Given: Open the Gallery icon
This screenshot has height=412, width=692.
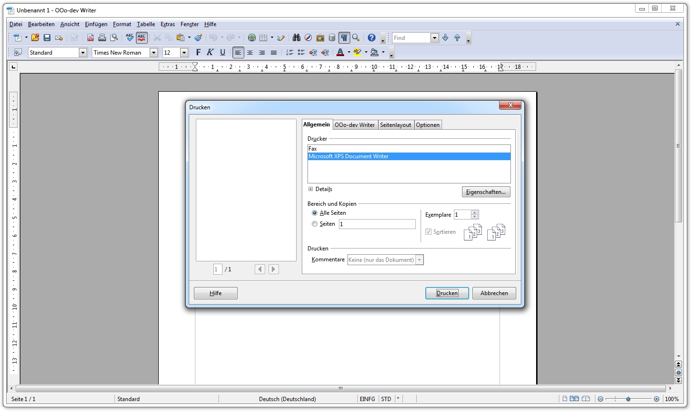Looking at the screenshot, I should coord(320,38).
